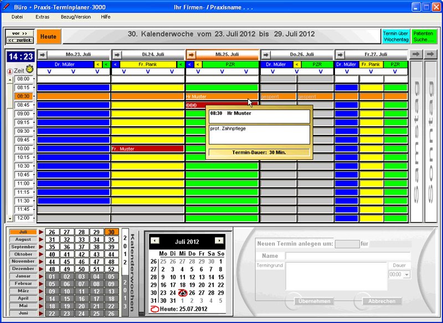Click the blue '<' button in Wednesday's header
This screenshot has height=323, width=443.
(x=189, y=65)
